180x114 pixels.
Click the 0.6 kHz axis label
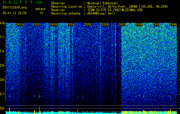click(x=3, y=108)
